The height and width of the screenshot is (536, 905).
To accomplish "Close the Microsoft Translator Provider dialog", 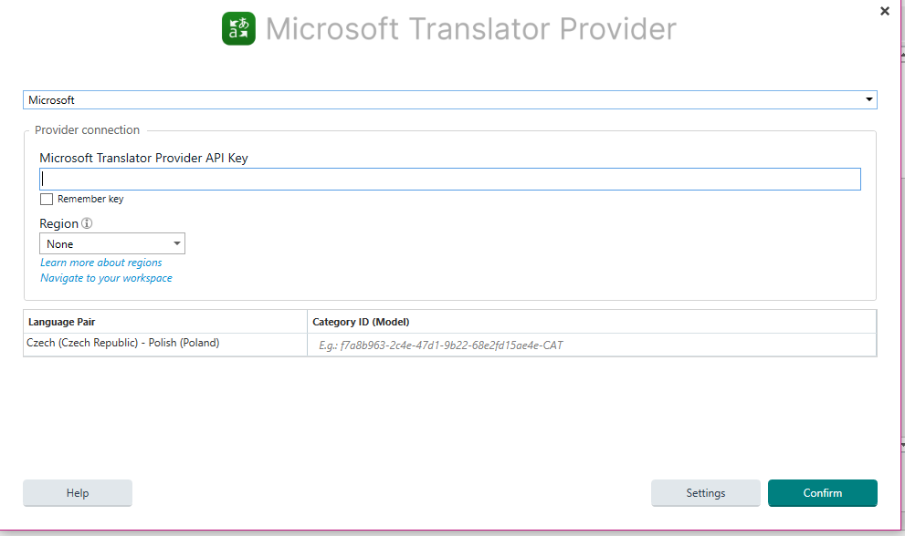I will tap(884, 11).
